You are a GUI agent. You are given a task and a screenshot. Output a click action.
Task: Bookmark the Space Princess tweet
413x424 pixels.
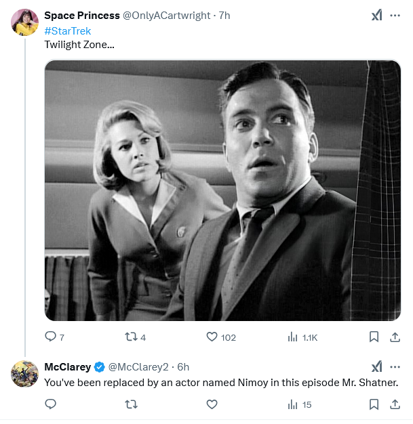pos(374,337)
